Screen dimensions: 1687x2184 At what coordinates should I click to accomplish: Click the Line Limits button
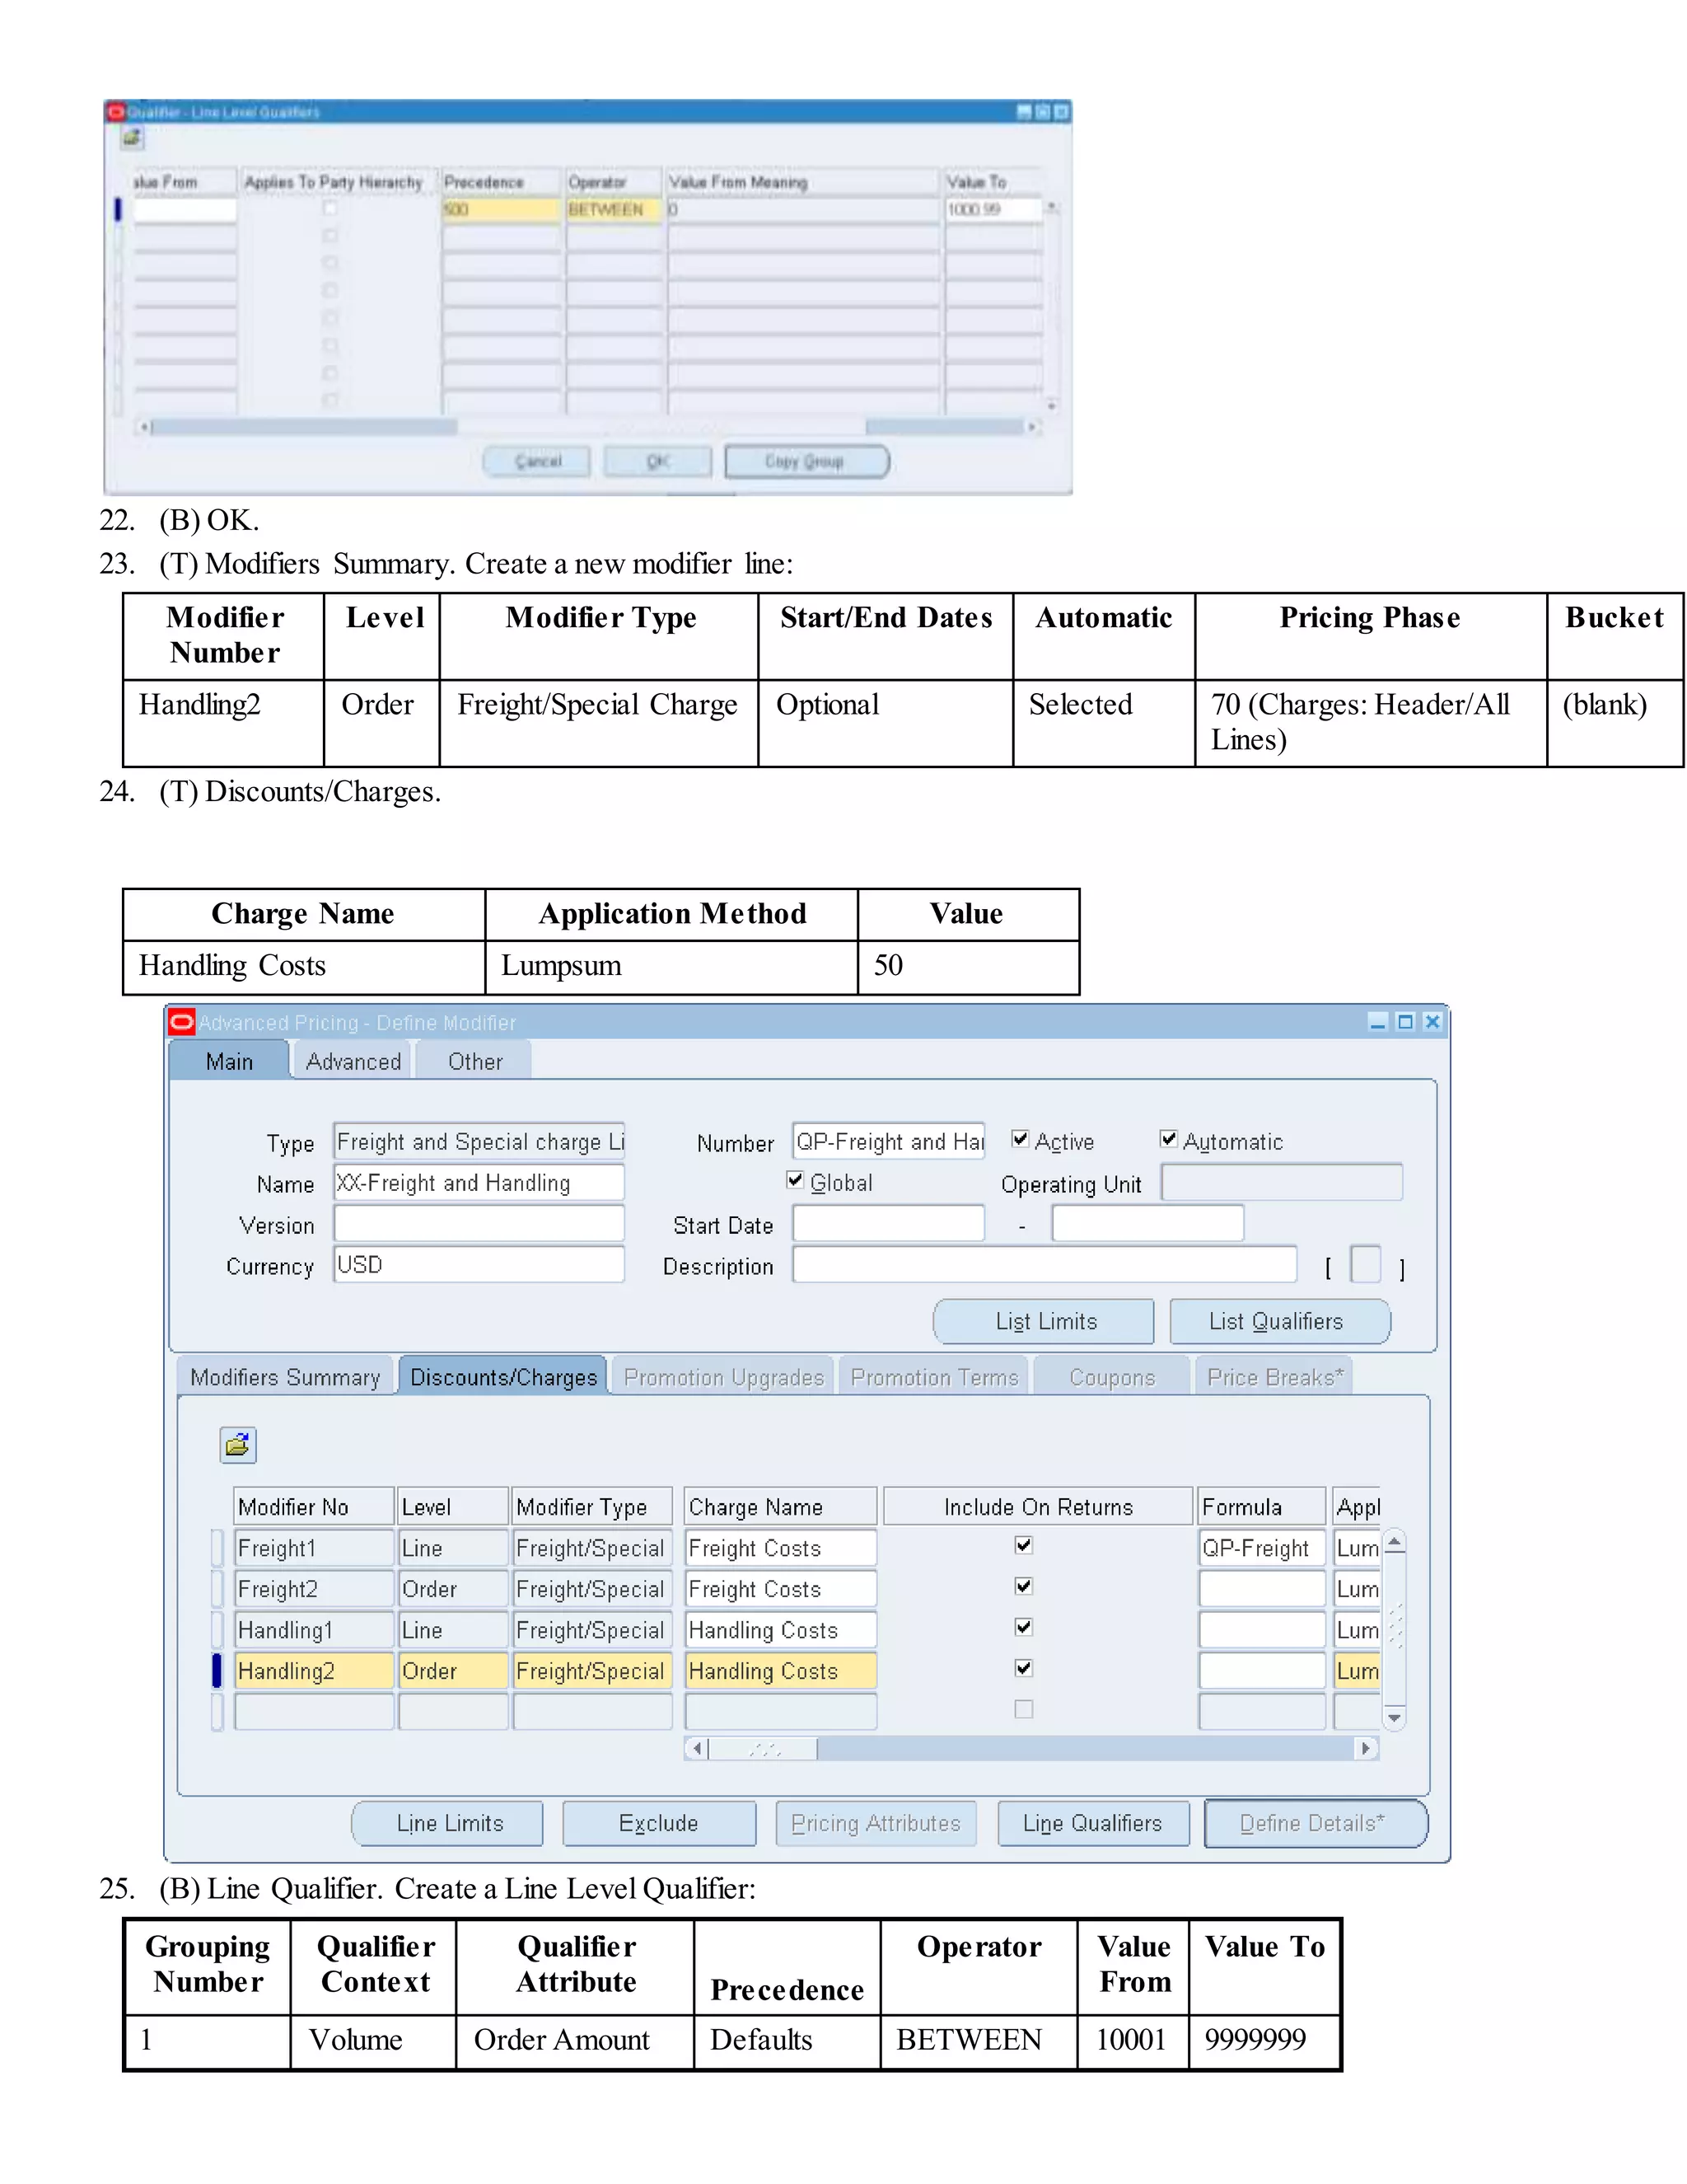(450, 1823)
